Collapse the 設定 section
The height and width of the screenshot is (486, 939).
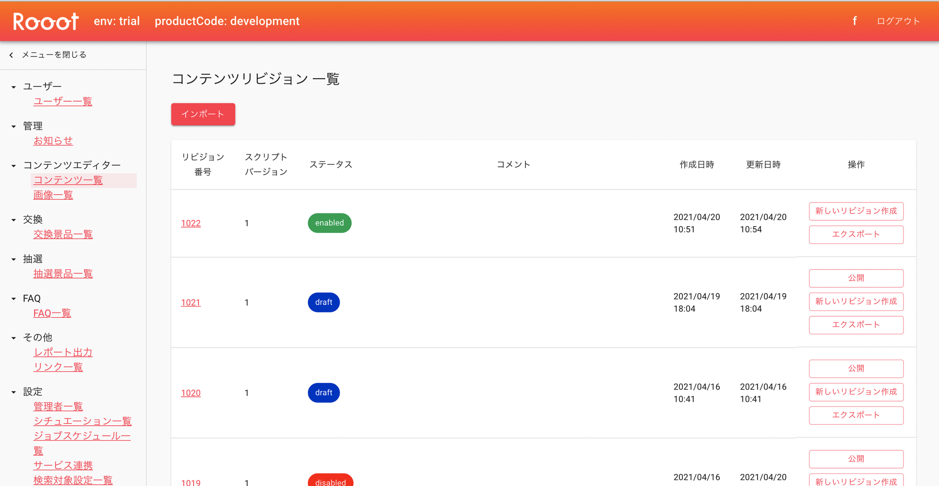[14, 392]
